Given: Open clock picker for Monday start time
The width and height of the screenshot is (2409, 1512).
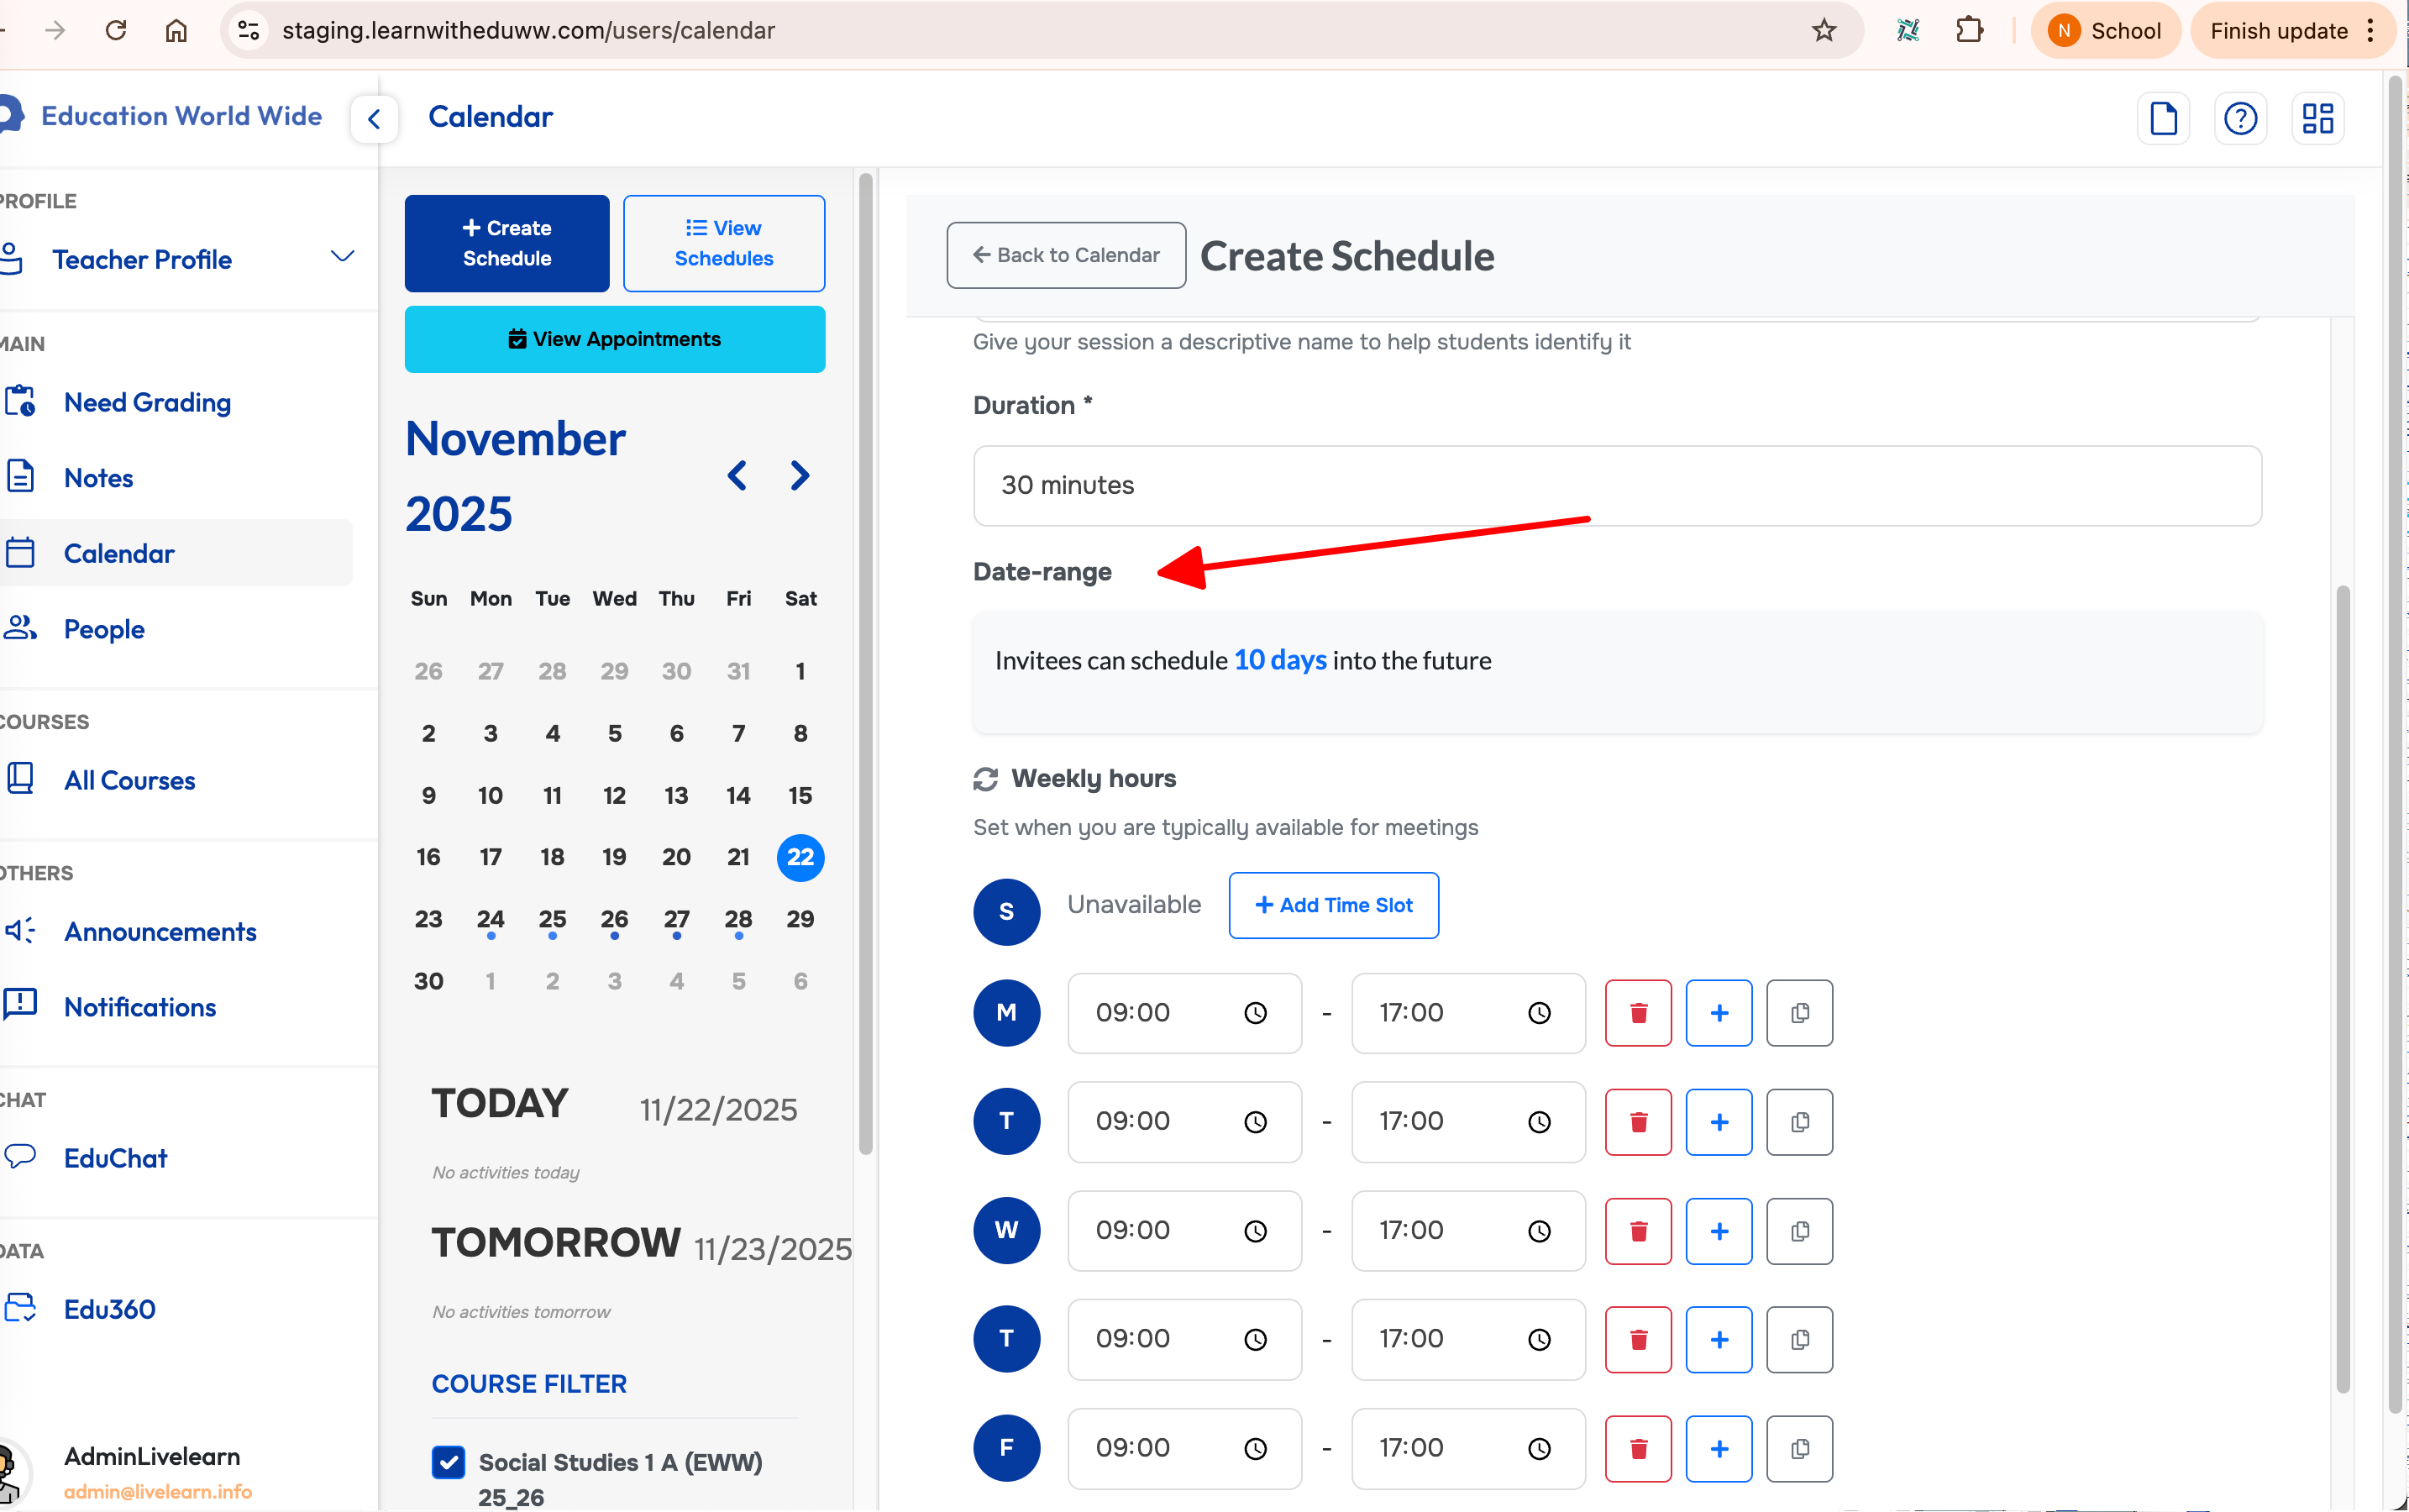Looking at the screenshot, I should (x=1254, y=1013).
